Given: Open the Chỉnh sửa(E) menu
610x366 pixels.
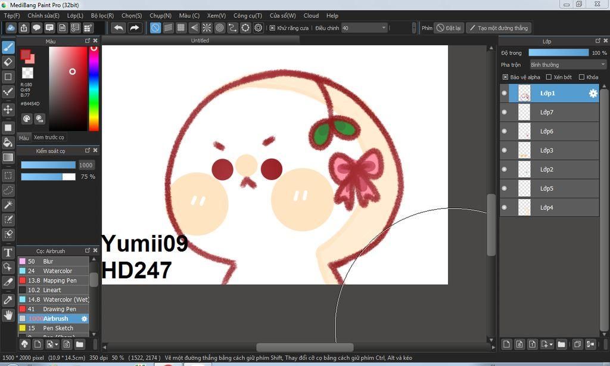Looking at the screenshot, I should [x=43, y=15].
